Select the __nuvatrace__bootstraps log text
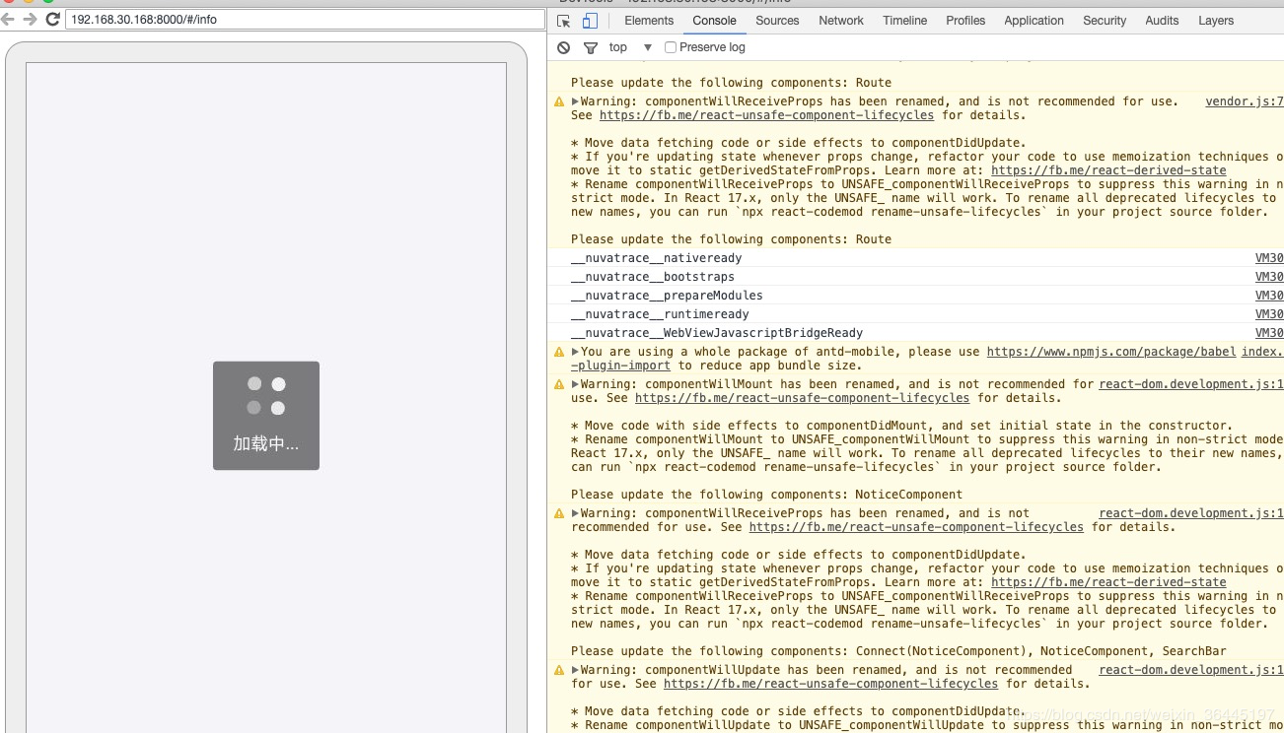 pos(653,277)
